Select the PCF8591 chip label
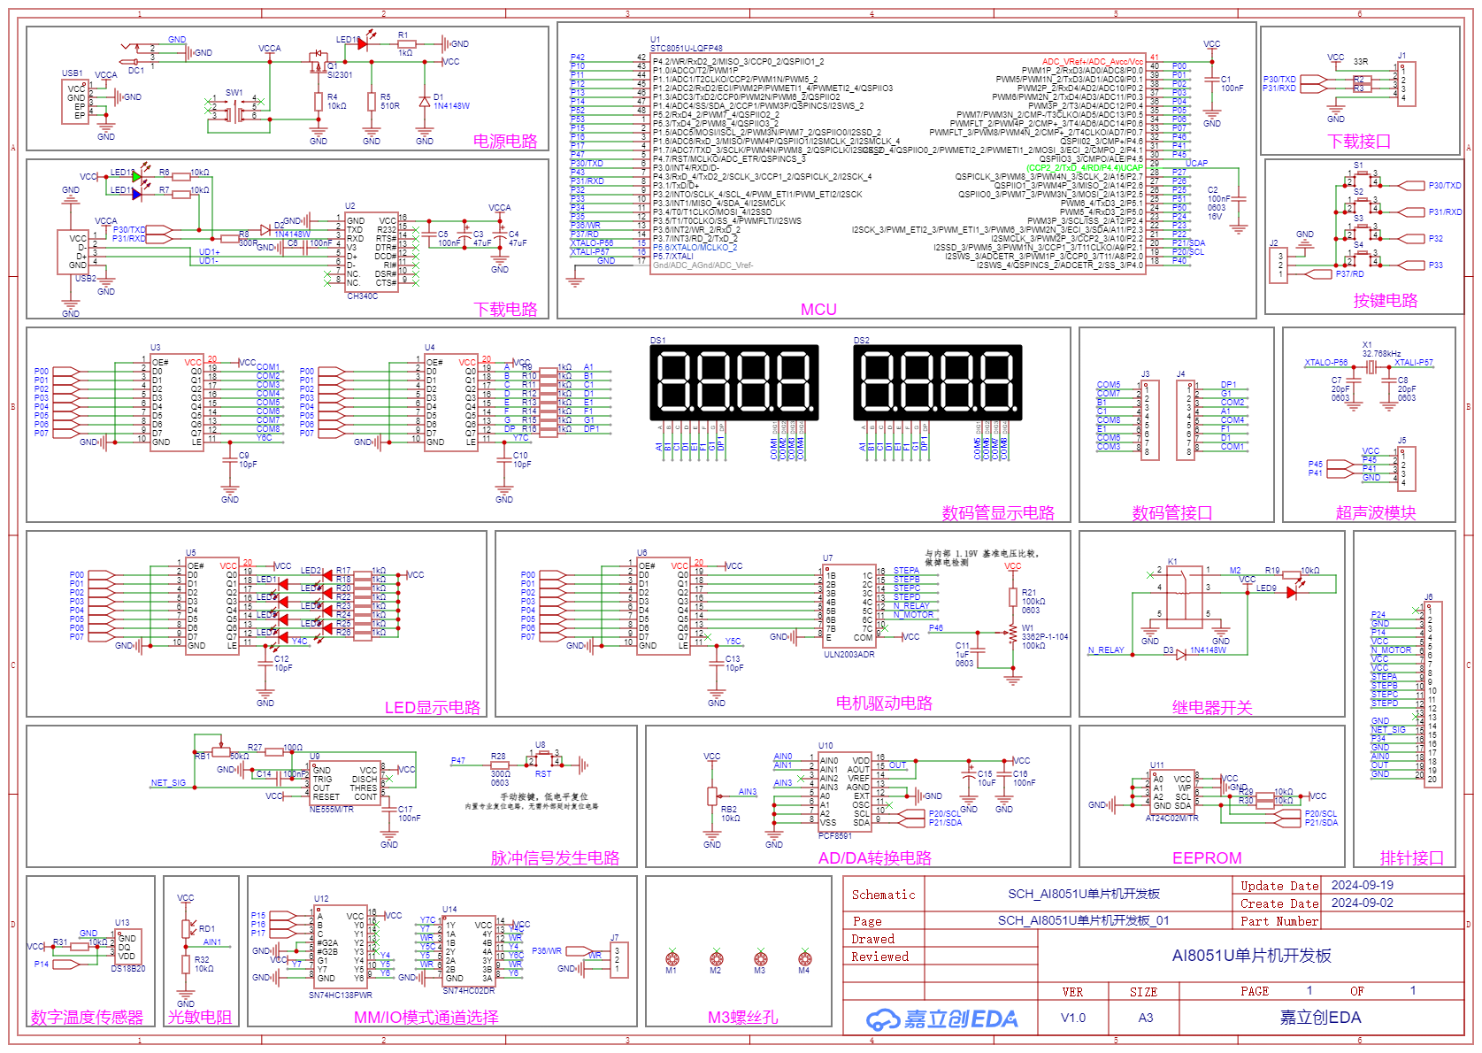 point(835,835)
